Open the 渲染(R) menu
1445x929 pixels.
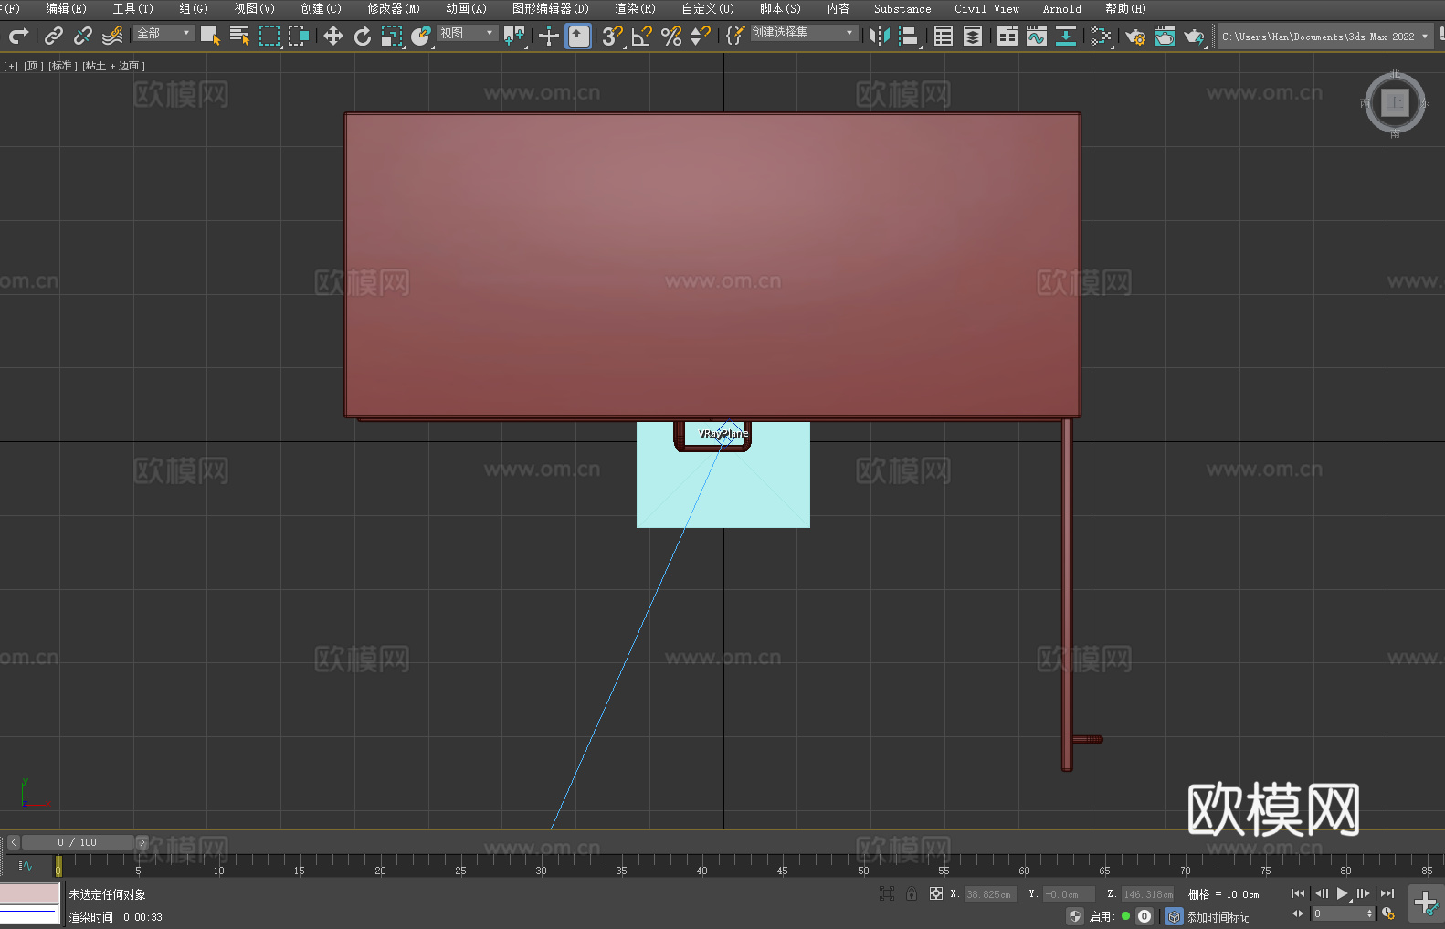635,8
